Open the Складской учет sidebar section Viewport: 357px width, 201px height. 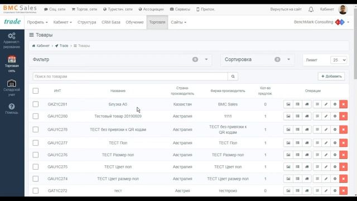(x=12, y=88)
